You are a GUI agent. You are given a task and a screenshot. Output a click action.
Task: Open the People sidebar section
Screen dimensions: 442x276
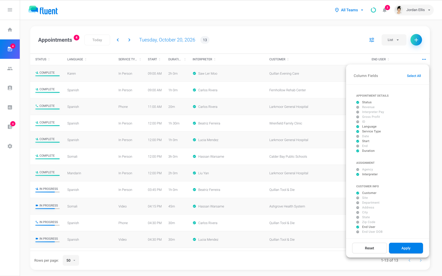point(10,68)
